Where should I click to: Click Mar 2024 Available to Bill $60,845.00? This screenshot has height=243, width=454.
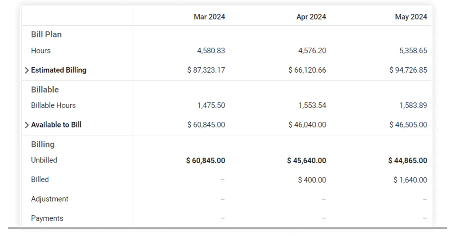[x=206, y=125]
